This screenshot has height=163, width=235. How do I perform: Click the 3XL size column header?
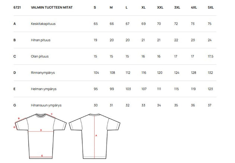pyautogui.click(x=177, y=7)
